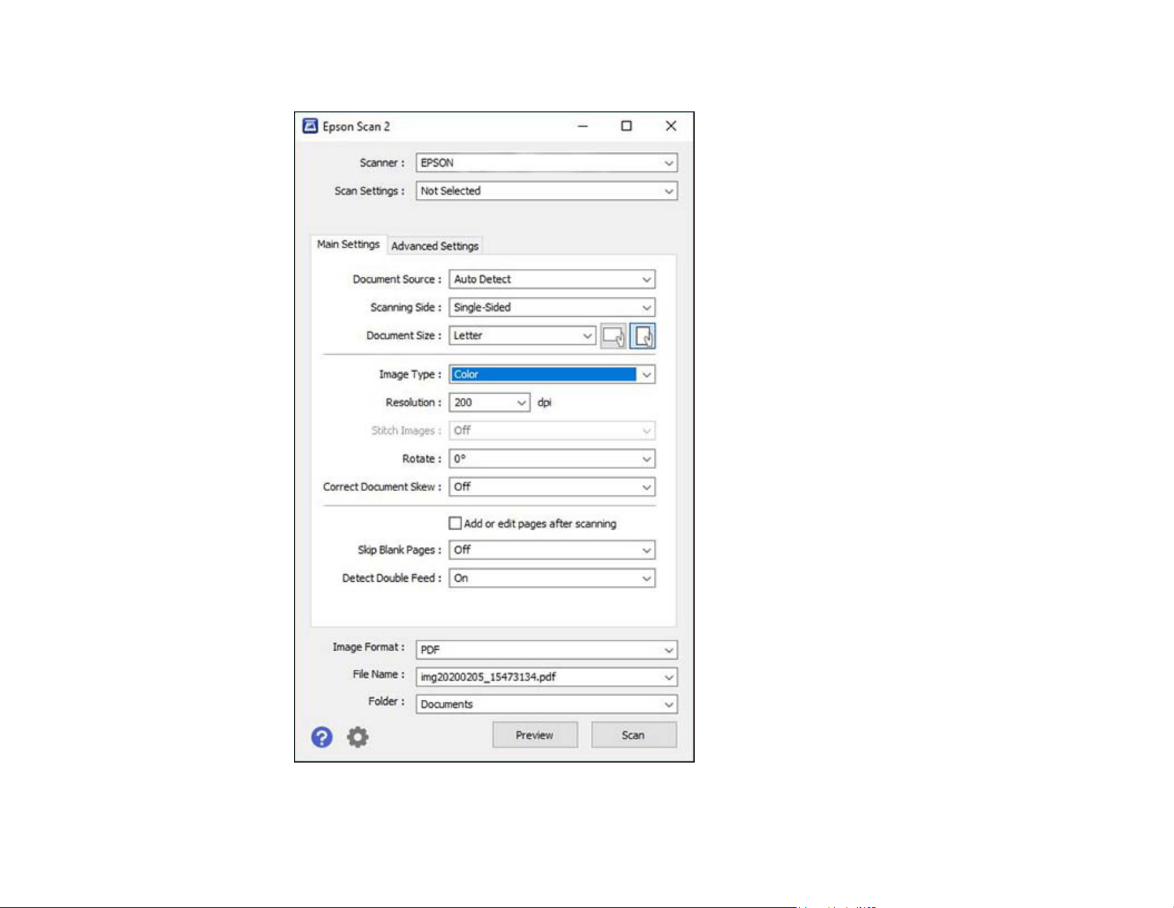Click the Help question mark icon
The height and width of the screenshot is (908, 1174).
[x=322, y=737]
